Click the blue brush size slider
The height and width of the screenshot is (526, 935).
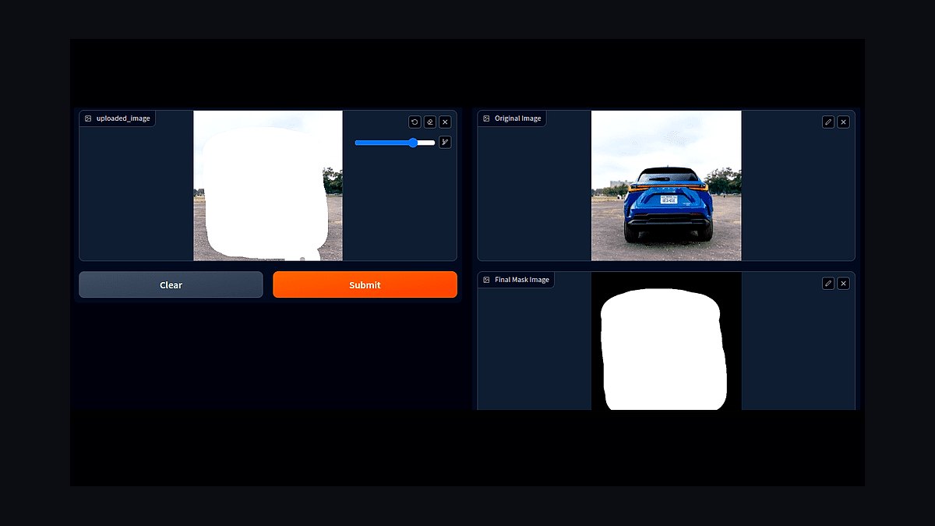point(395,143)
